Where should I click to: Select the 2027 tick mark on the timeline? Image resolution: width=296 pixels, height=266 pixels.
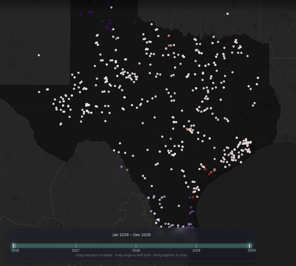76,246
